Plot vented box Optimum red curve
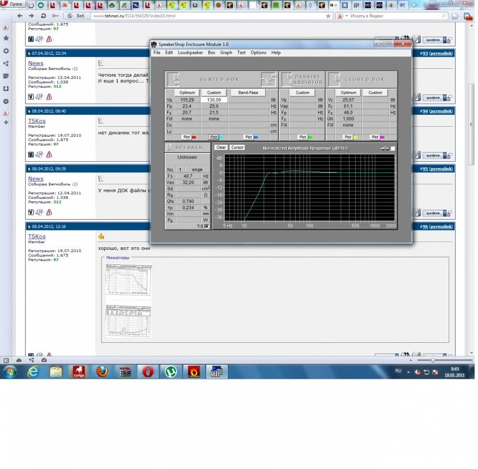 tap(186, 137)
